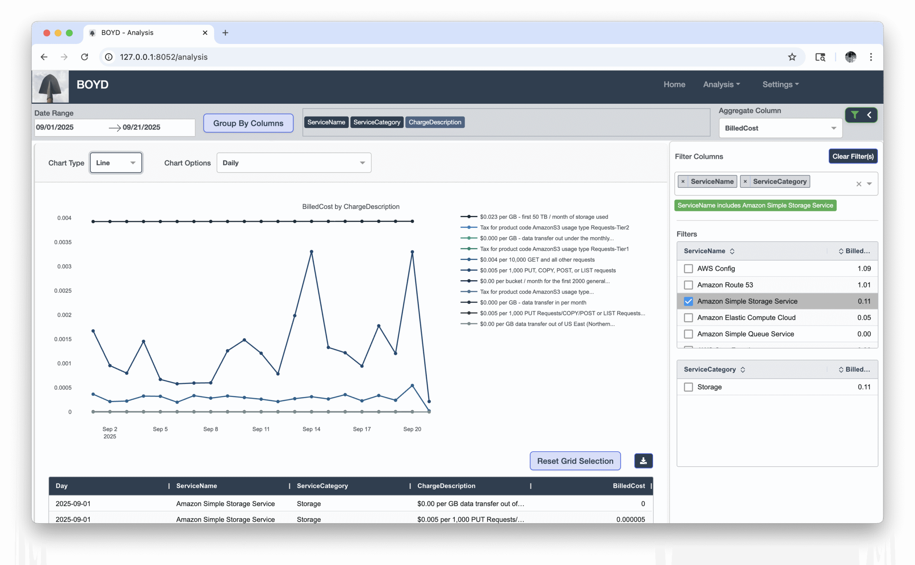Uncheck Amazon Simple Storage Service checkbox

pyautogui.click(x=688, y=301)
